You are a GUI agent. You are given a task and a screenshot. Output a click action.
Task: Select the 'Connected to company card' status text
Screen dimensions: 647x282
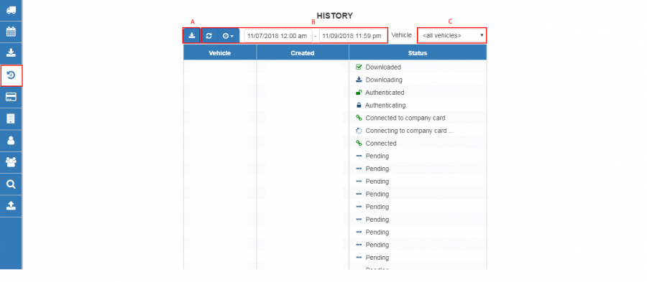tap(405, 118)
